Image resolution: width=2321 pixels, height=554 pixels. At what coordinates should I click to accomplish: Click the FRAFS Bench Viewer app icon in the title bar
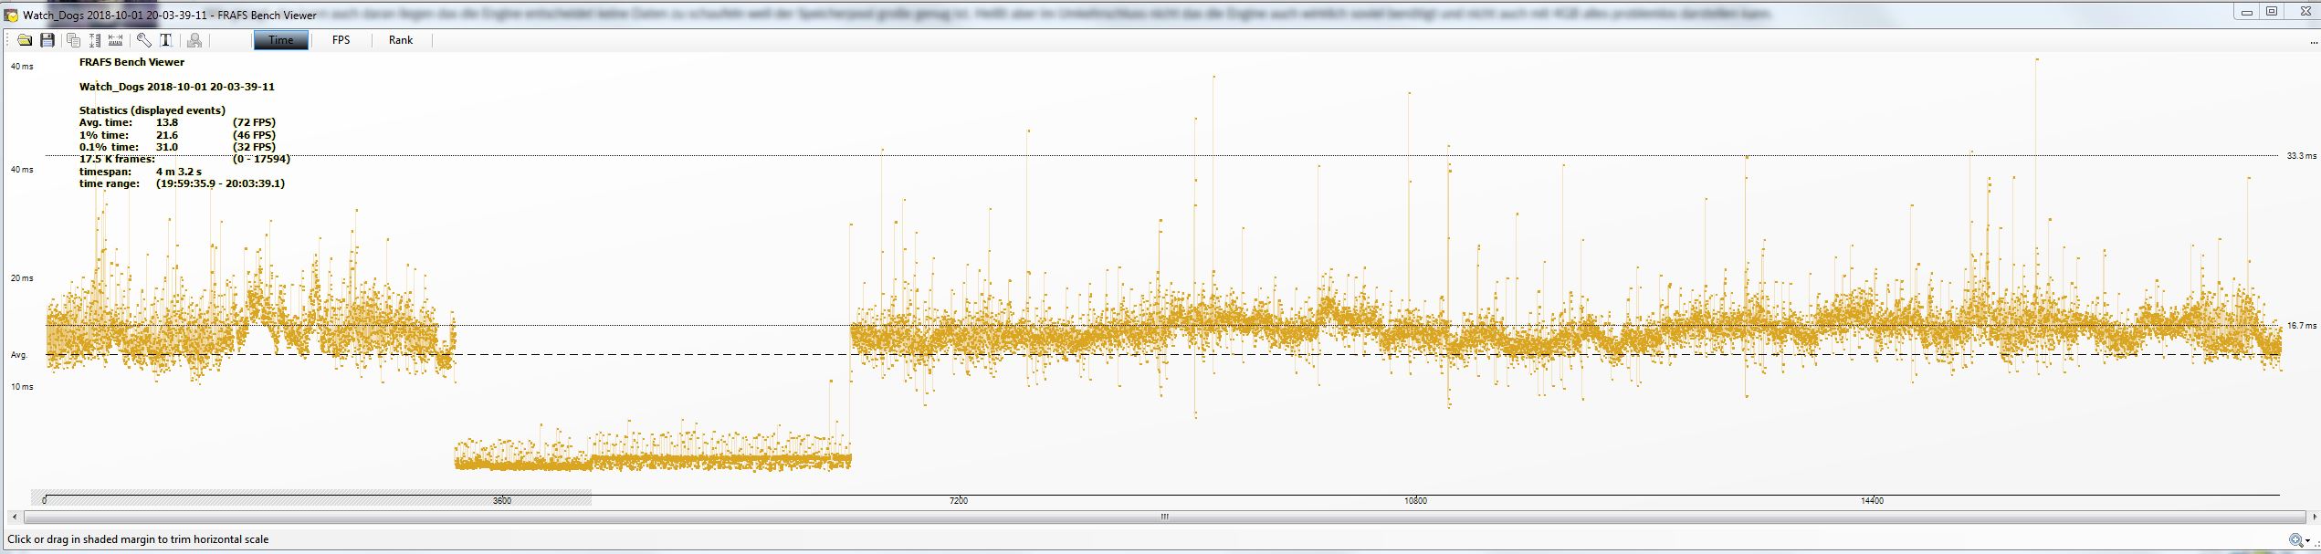11,16
